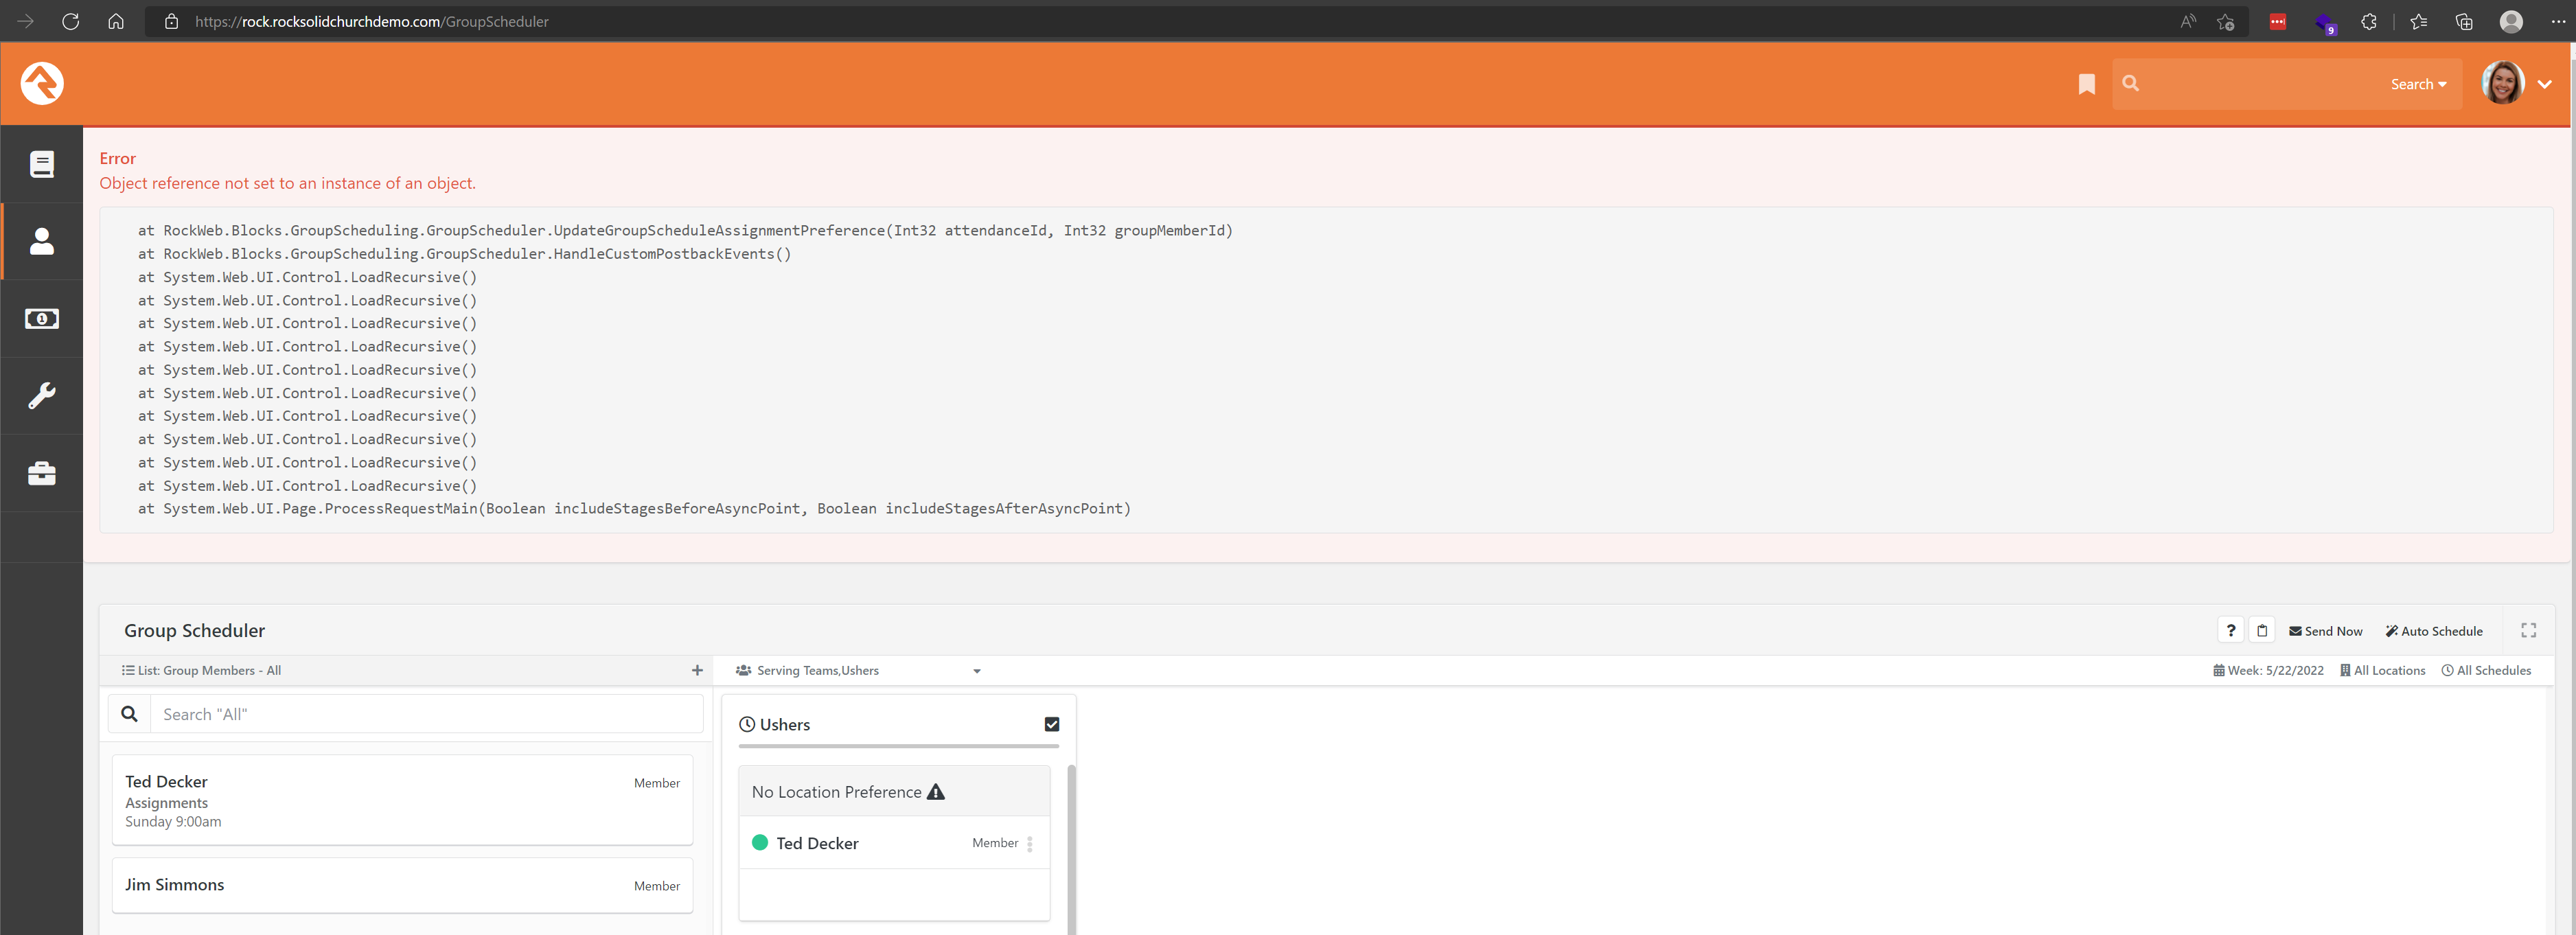
Task: Click the briefcase sidebar icon
Action: pyautogui.click(x=41, y=472)
